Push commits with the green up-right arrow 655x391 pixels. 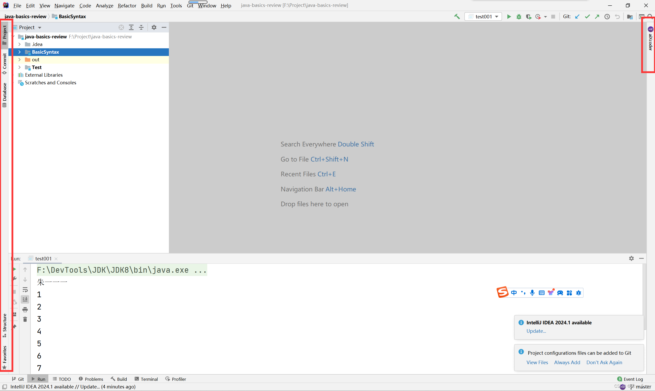tap(597, 17)
